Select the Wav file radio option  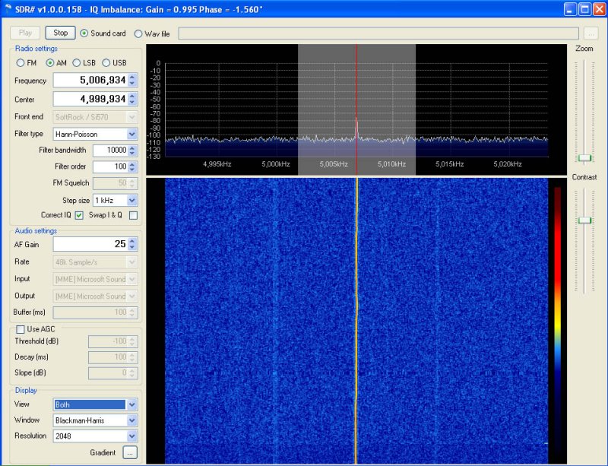pyautogui.click(x=138, y=33)
